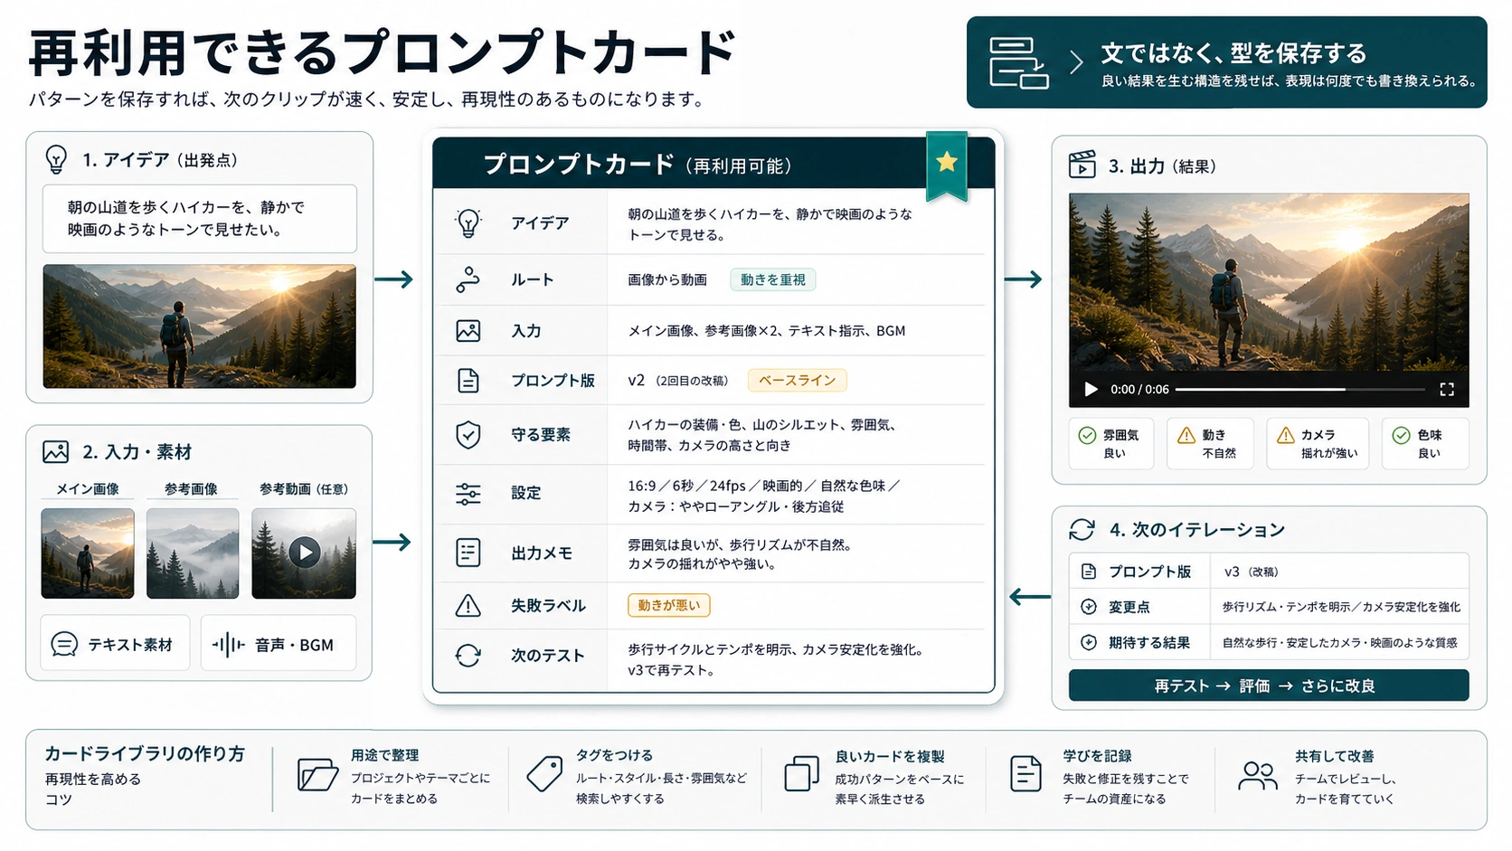Click the lightbulb icon beside 1. アイデア
The image size is (1512, 851).
[x=56, y=160]
